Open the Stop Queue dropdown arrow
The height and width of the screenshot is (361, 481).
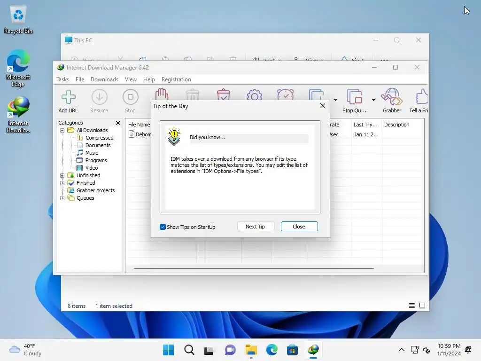click(373, 100)
